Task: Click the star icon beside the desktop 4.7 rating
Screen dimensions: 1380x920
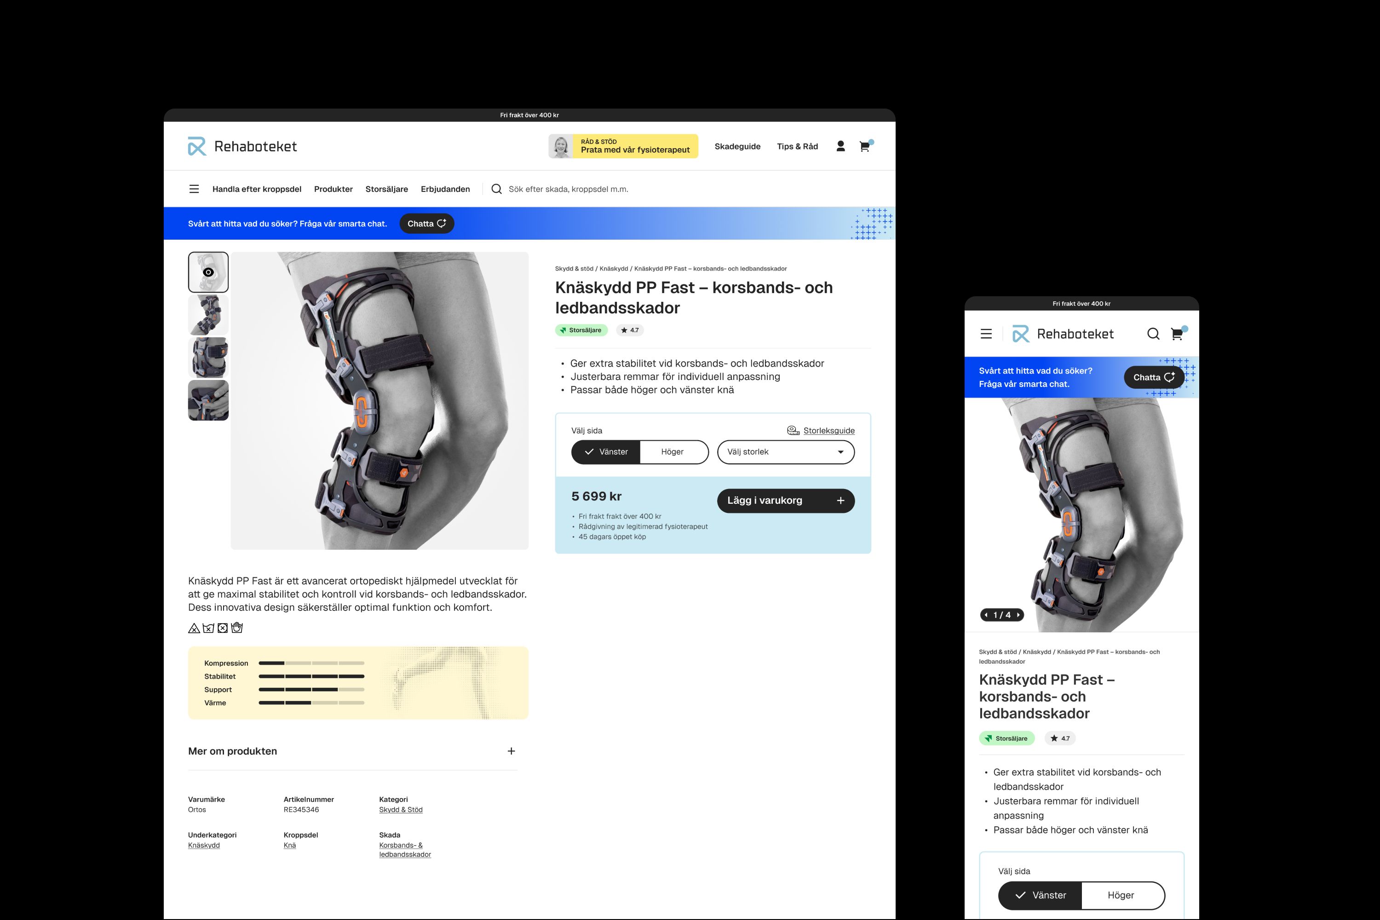Action: pyautogui.click(x=624, y=330)
